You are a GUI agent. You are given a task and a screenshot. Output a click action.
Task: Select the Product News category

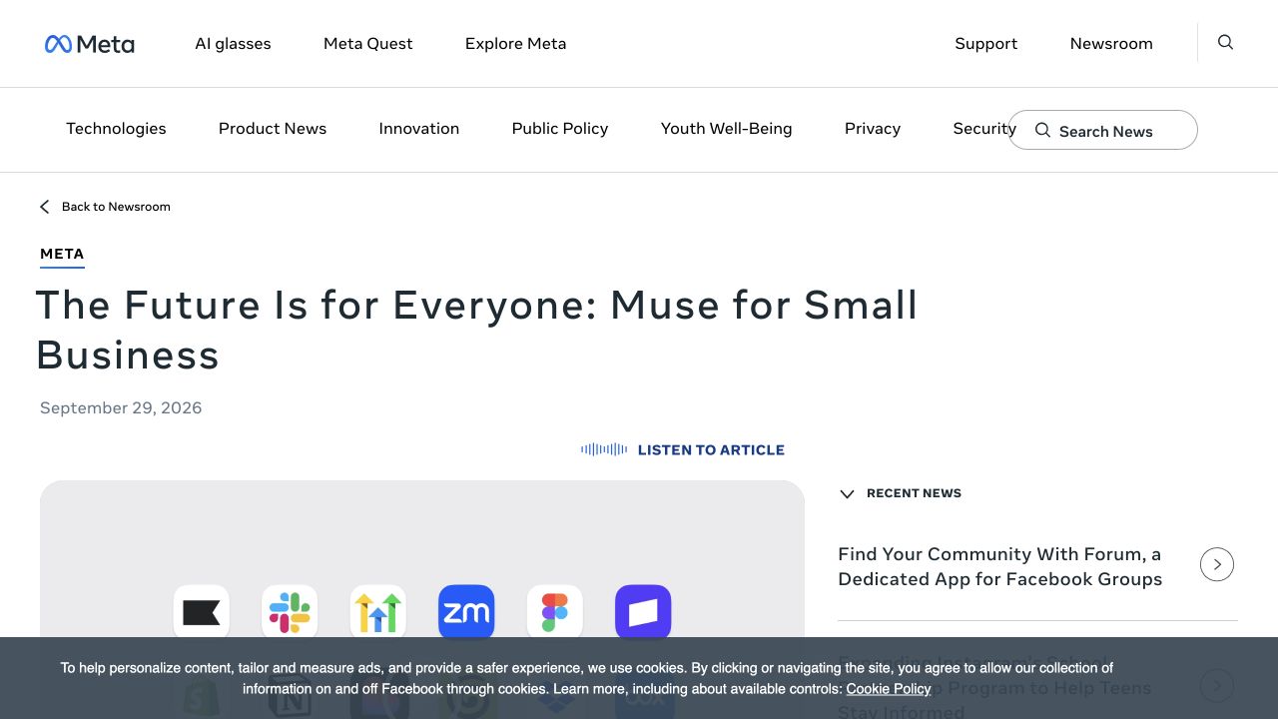click(273, 129)
